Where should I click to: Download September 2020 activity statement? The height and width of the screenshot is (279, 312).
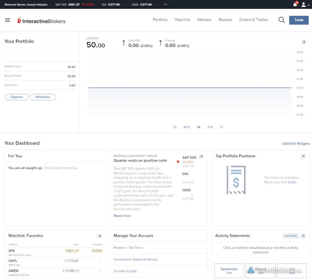229,271
